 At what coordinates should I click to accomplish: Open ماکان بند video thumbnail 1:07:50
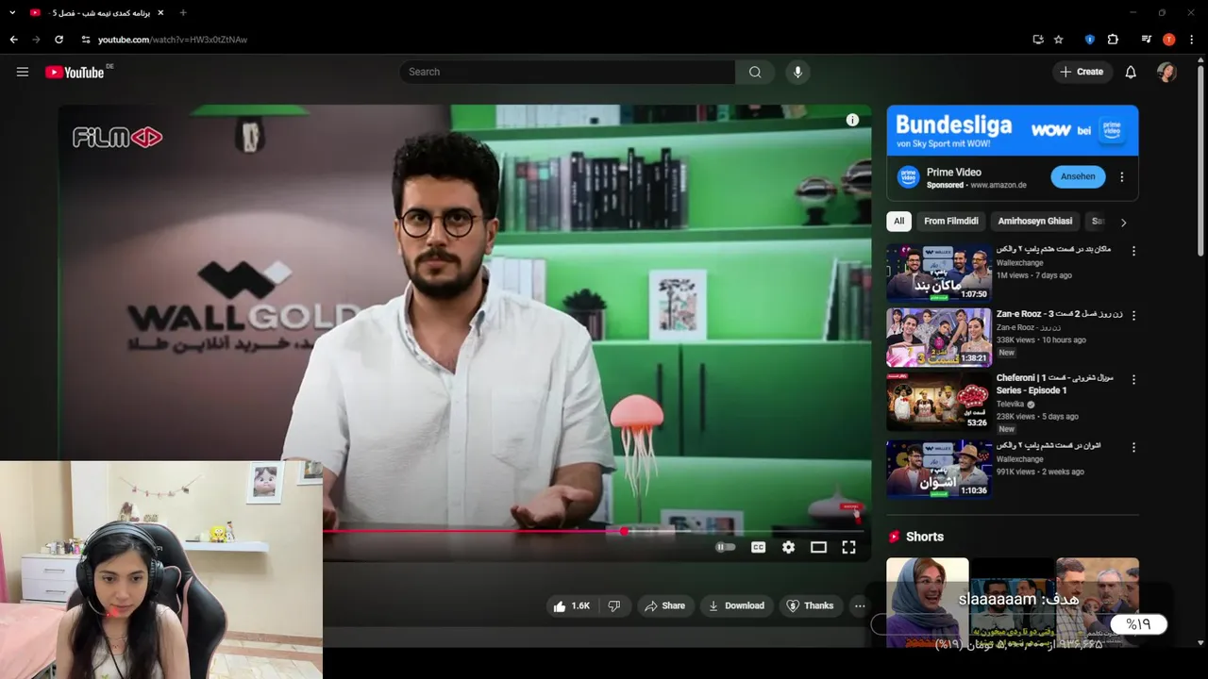pyautogui.click(x=938, y=273)
